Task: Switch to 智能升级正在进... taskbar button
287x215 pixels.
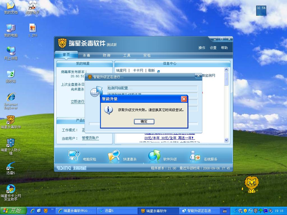Action: tap(199, 211)
